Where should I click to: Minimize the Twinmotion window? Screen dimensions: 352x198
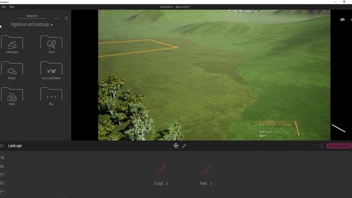point(335,2)
